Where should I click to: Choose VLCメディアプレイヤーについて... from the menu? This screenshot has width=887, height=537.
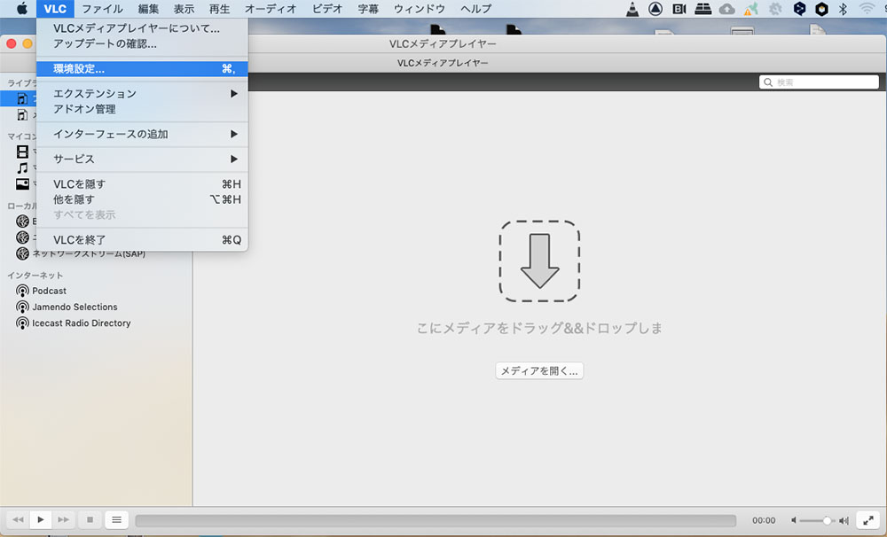(x=142, y=28)
